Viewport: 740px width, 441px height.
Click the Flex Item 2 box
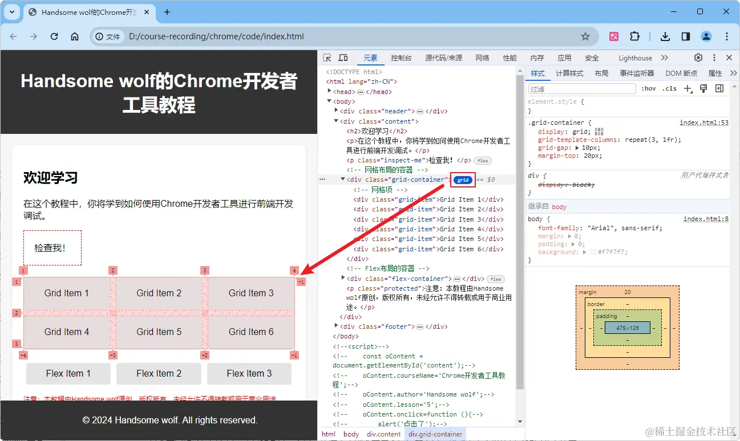pyautogui.click(x=159, y=373)
